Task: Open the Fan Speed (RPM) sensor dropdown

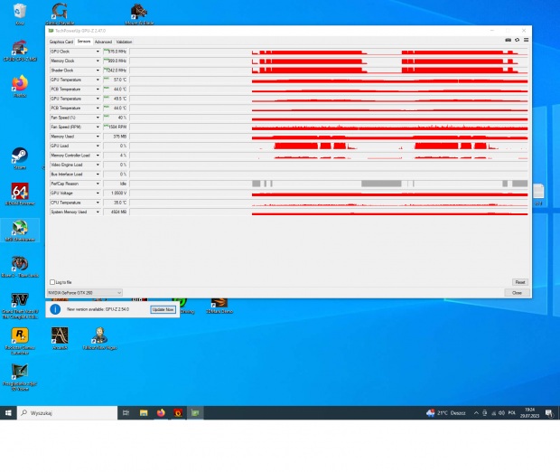Action: pyautogui.click(x=98, y=127)
